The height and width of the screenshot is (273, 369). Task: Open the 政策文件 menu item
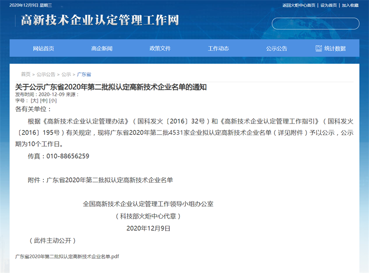click(160, 48)
